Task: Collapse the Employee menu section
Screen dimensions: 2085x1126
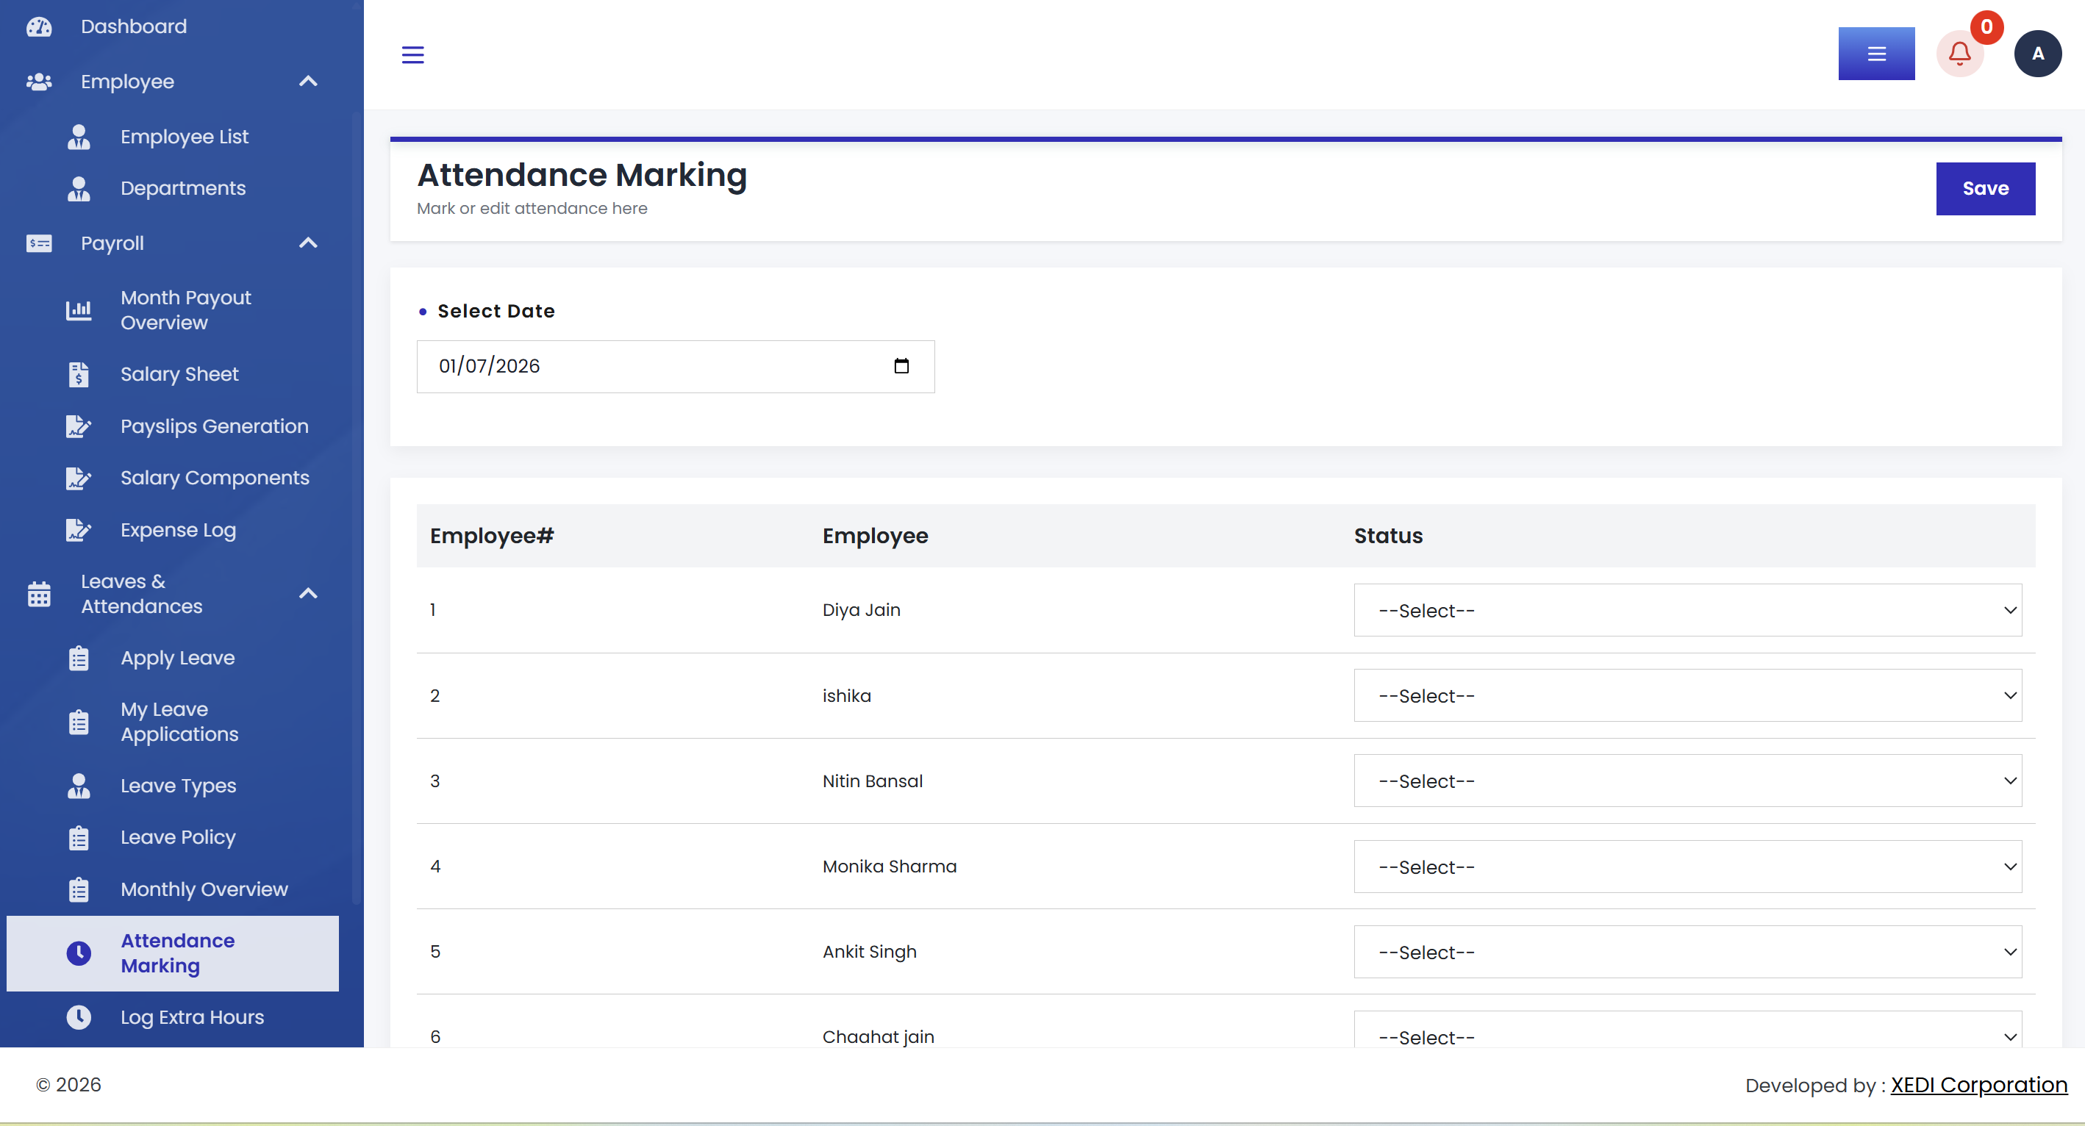Action: click(308, 82)
